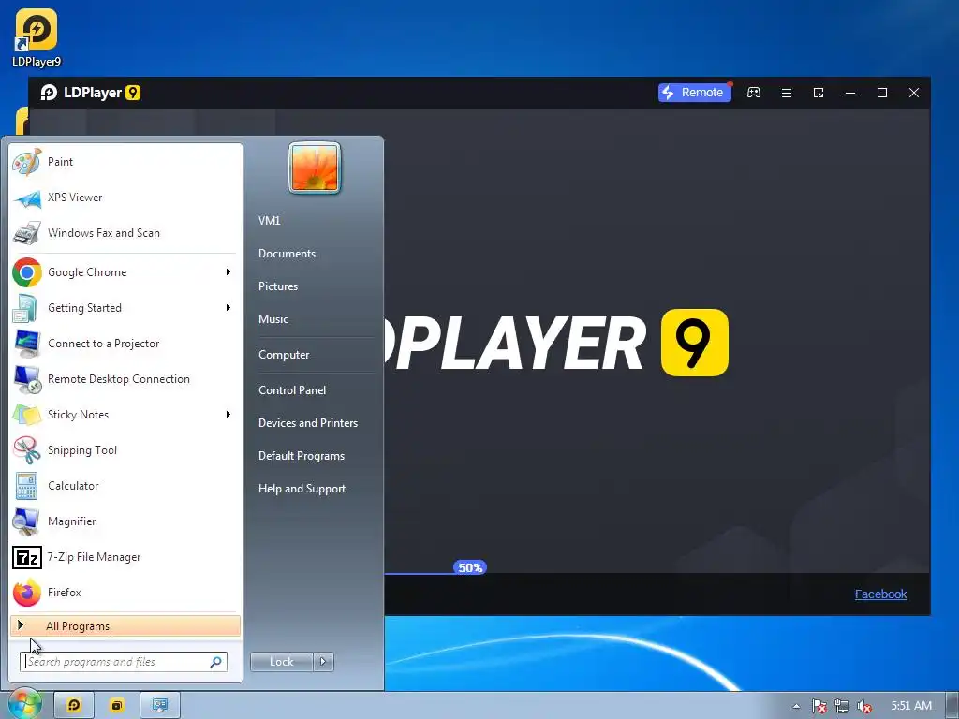Click the muted volume tray icon
The height and width of the screenshot is (719, 959).
point(864,706)
